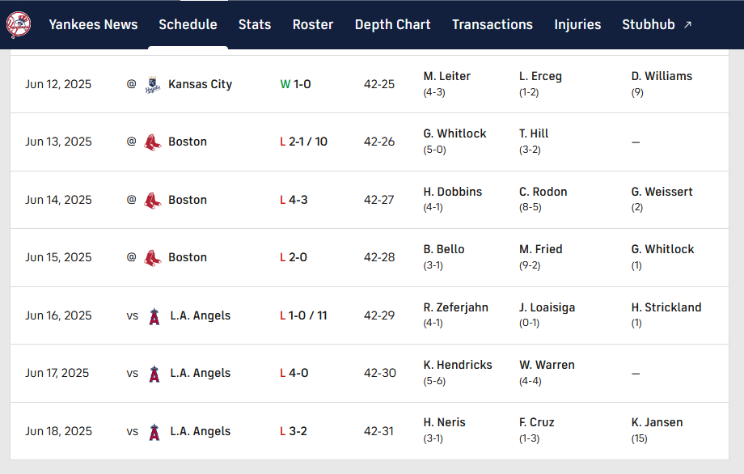The image size is (744, 474).
Task: Click the Angels logo for Jun 16
Action: 154,316
